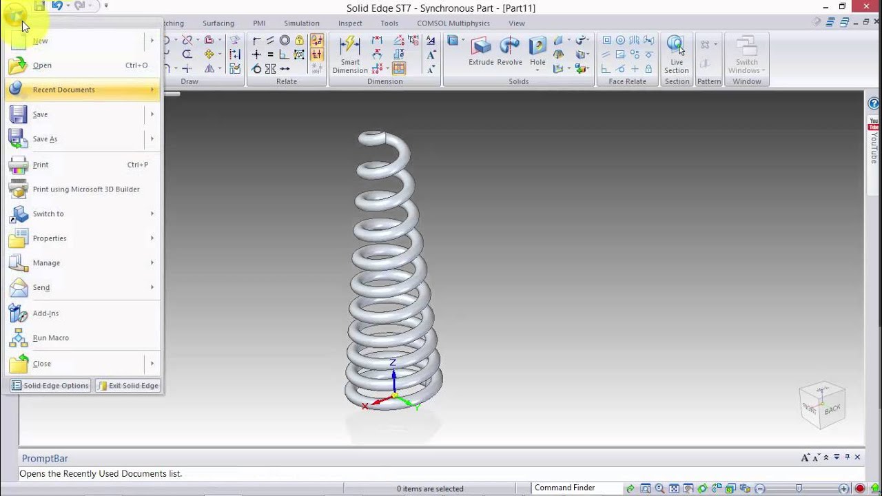This screenshot has width=882, height=496.
Task: Click the Face Relate concentric icon
Action: point(620,40)
